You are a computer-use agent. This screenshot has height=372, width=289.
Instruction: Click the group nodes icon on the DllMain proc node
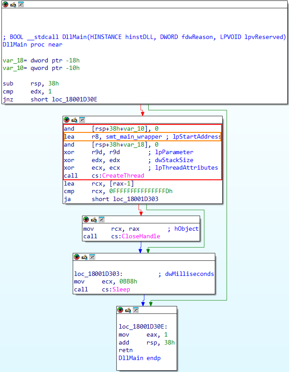tap(20, 4)
